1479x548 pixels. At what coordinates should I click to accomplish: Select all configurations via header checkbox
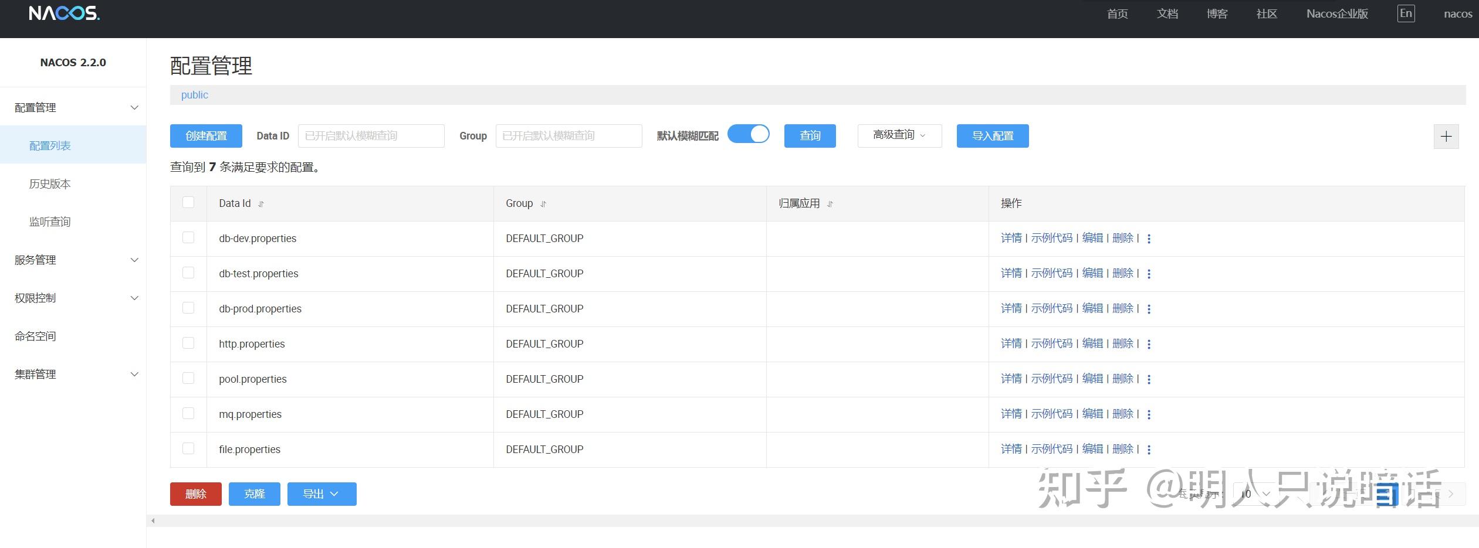tap(188, 202)
